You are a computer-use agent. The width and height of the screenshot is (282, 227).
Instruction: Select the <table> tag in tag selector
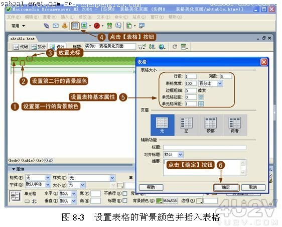point(28,160)
